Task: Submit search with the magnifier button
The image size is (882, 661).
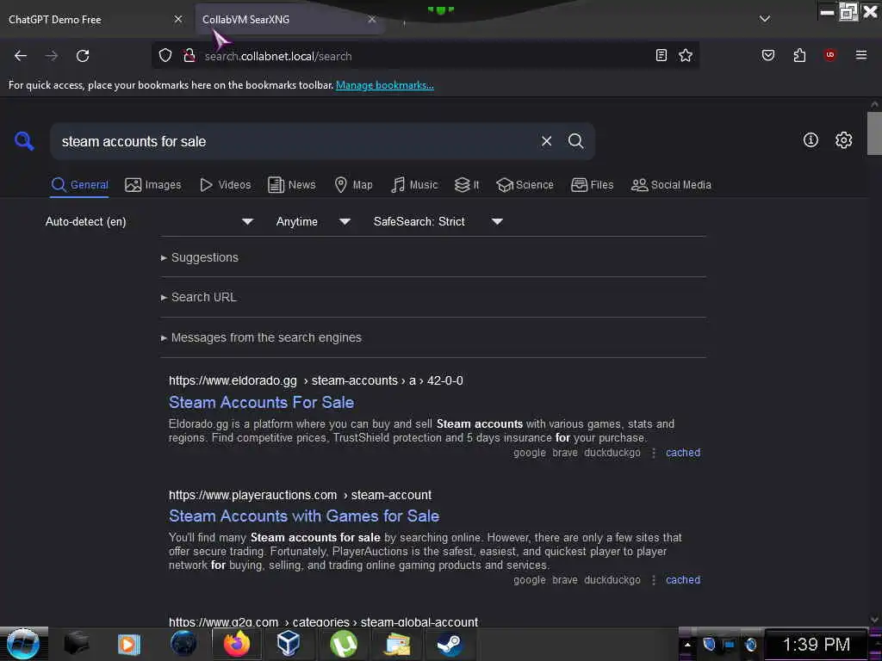Action: coord(575,141)
